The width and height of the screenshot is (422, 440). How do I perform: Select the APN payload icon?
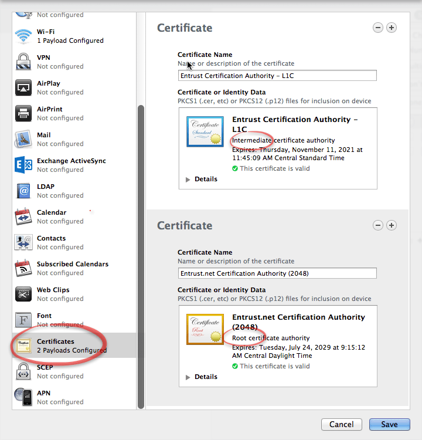point(23,397)
